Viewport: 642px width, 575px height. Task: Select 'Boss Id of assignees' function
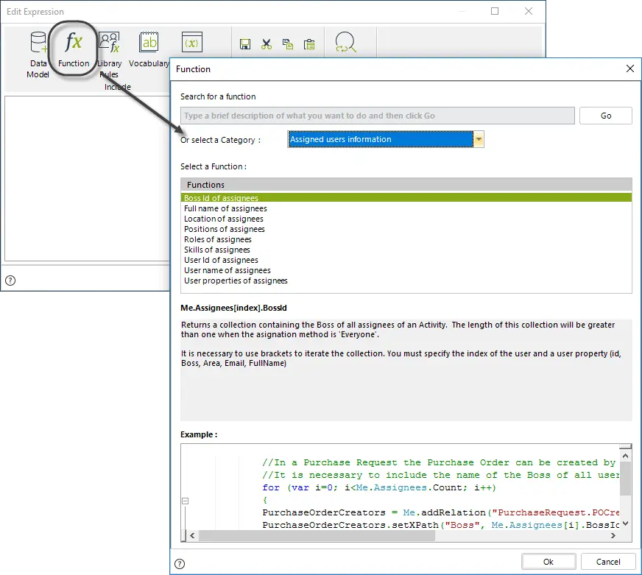point(406,198)
